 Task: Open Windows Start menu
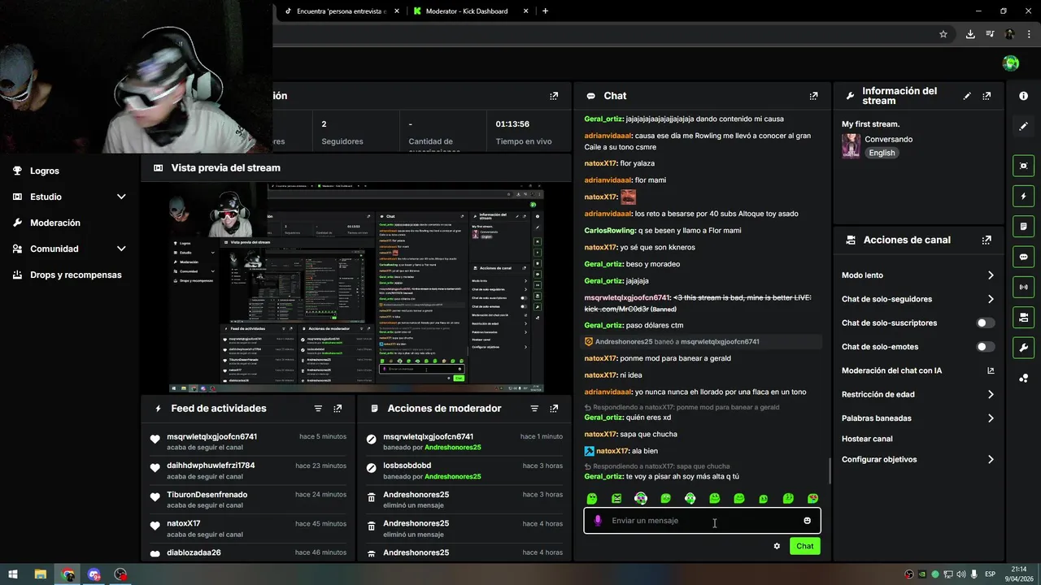coord(13,574)
